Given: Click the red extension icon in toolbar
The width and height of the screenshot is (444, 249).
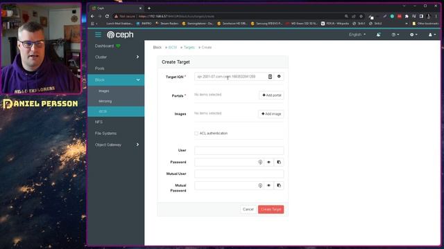Looking at the screenshot, I should point(400,17).
